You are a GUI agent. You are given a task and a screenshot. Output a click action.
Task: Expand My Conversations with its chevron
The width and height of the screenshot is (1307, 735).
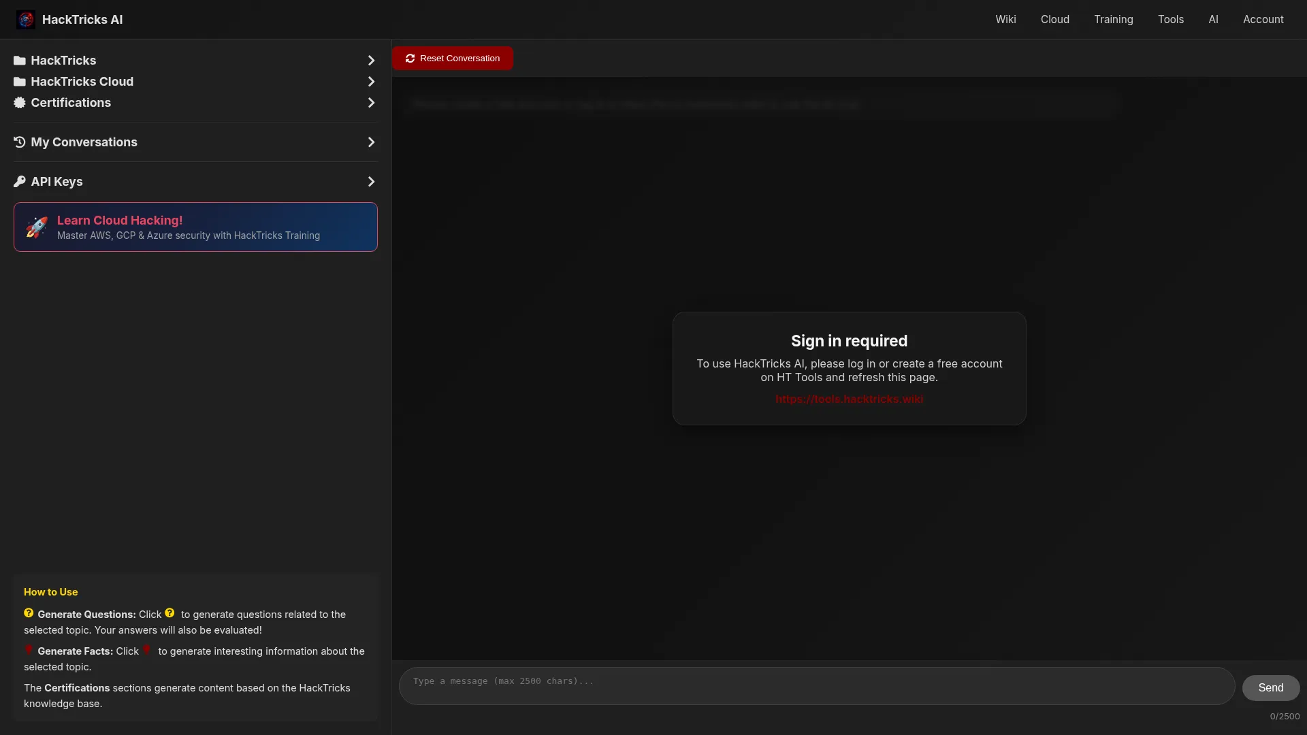371,142
